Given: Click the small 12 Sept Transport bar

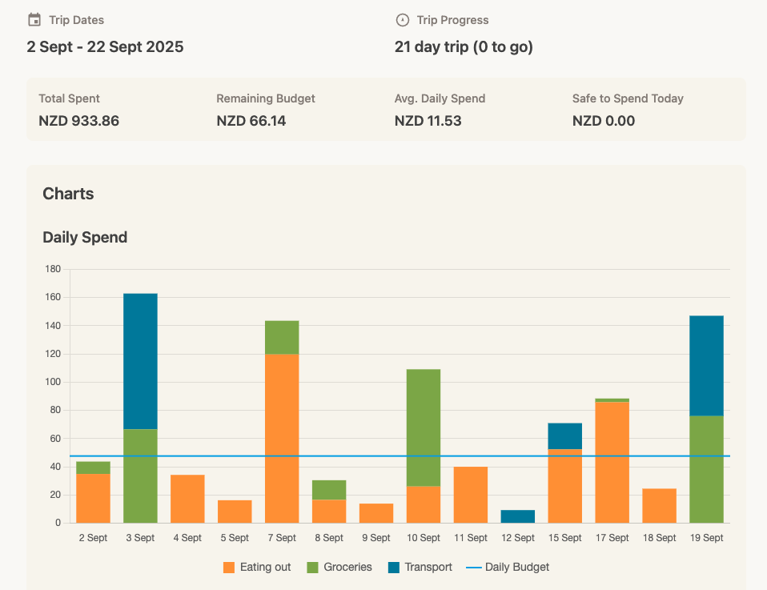Looking at the screenshot, I should pos(517,516).
